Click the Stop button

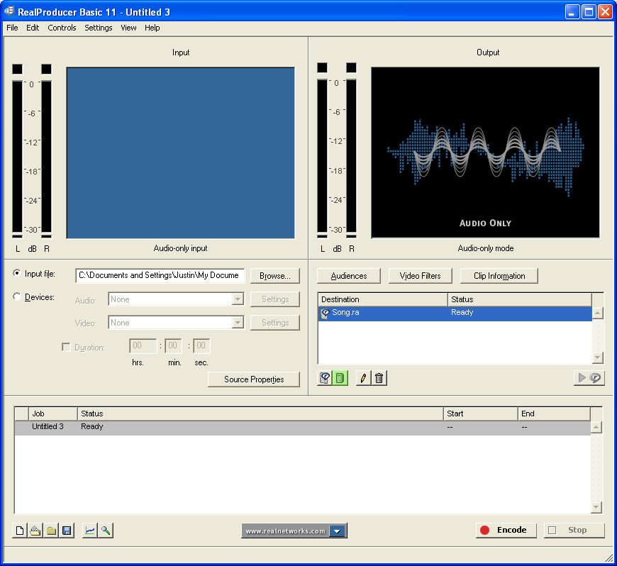tap(574, 531)
